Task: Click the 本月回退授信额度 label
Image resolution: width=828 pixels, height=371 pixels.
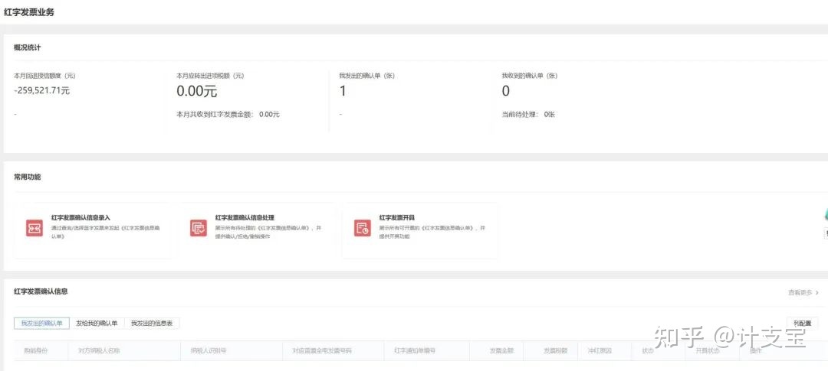Action: coord(44,76)
